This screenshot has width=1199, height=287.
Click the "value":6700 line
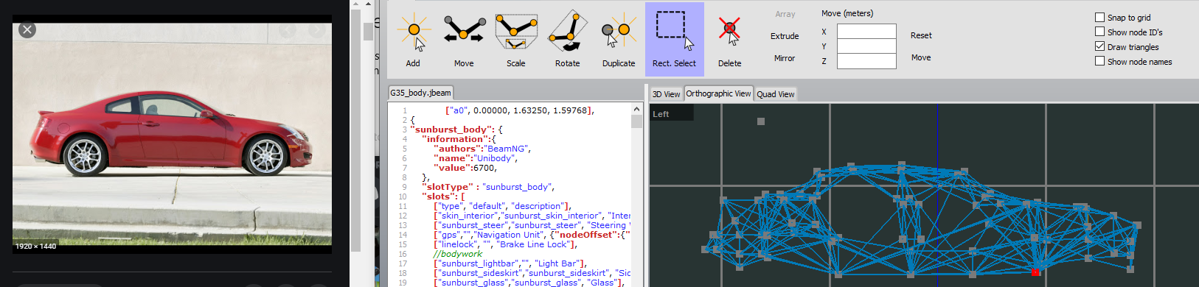[x=465, y=168]
